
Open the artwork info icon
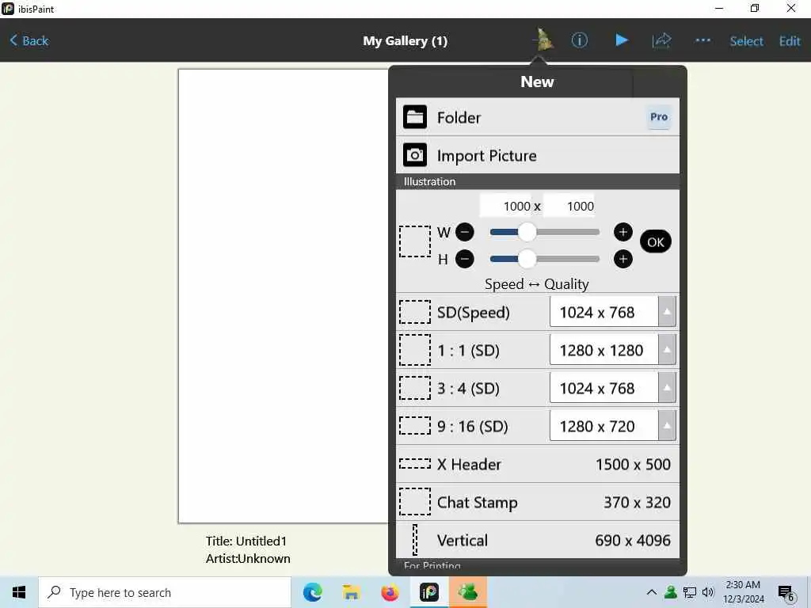(x=579, y=40)
